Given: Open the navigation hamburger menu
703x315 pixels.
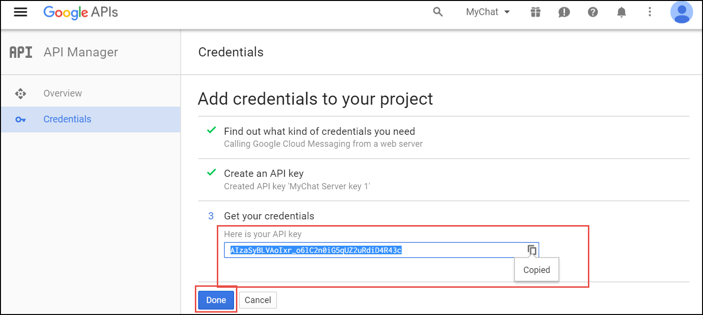Looking at the screenshot, I should tap(20, 12).
